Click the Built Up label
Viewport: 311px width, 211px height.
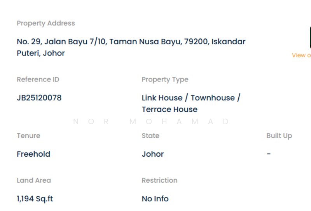(x=279, y=136)
